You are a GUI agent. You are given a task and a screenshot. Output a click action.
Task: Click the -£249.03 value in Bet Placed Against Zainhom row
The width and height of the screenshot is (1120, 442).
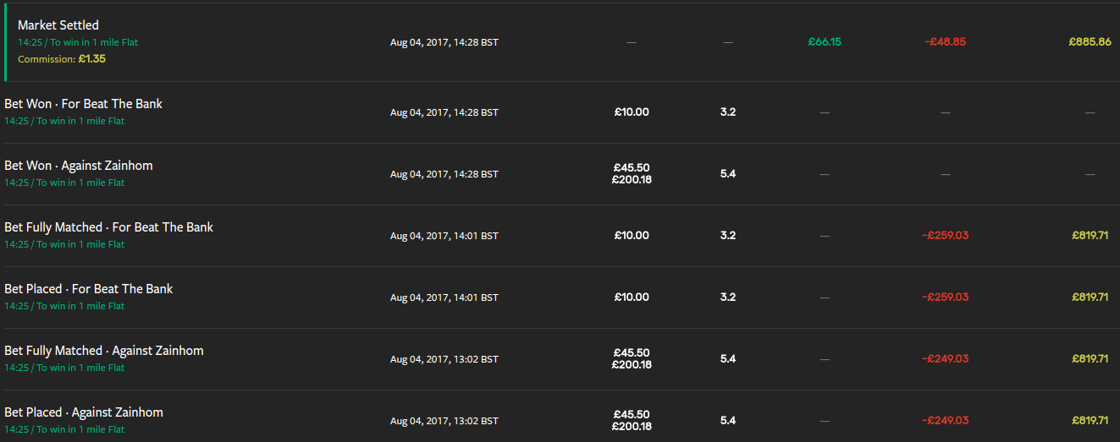945,420
